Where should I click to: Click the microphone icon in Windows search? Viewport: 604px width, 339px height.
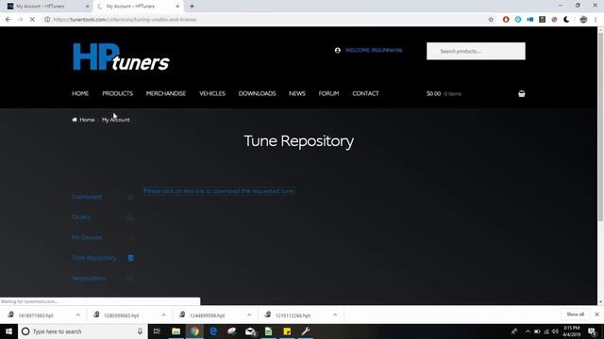pyautogui.click(x=140, y=331)
